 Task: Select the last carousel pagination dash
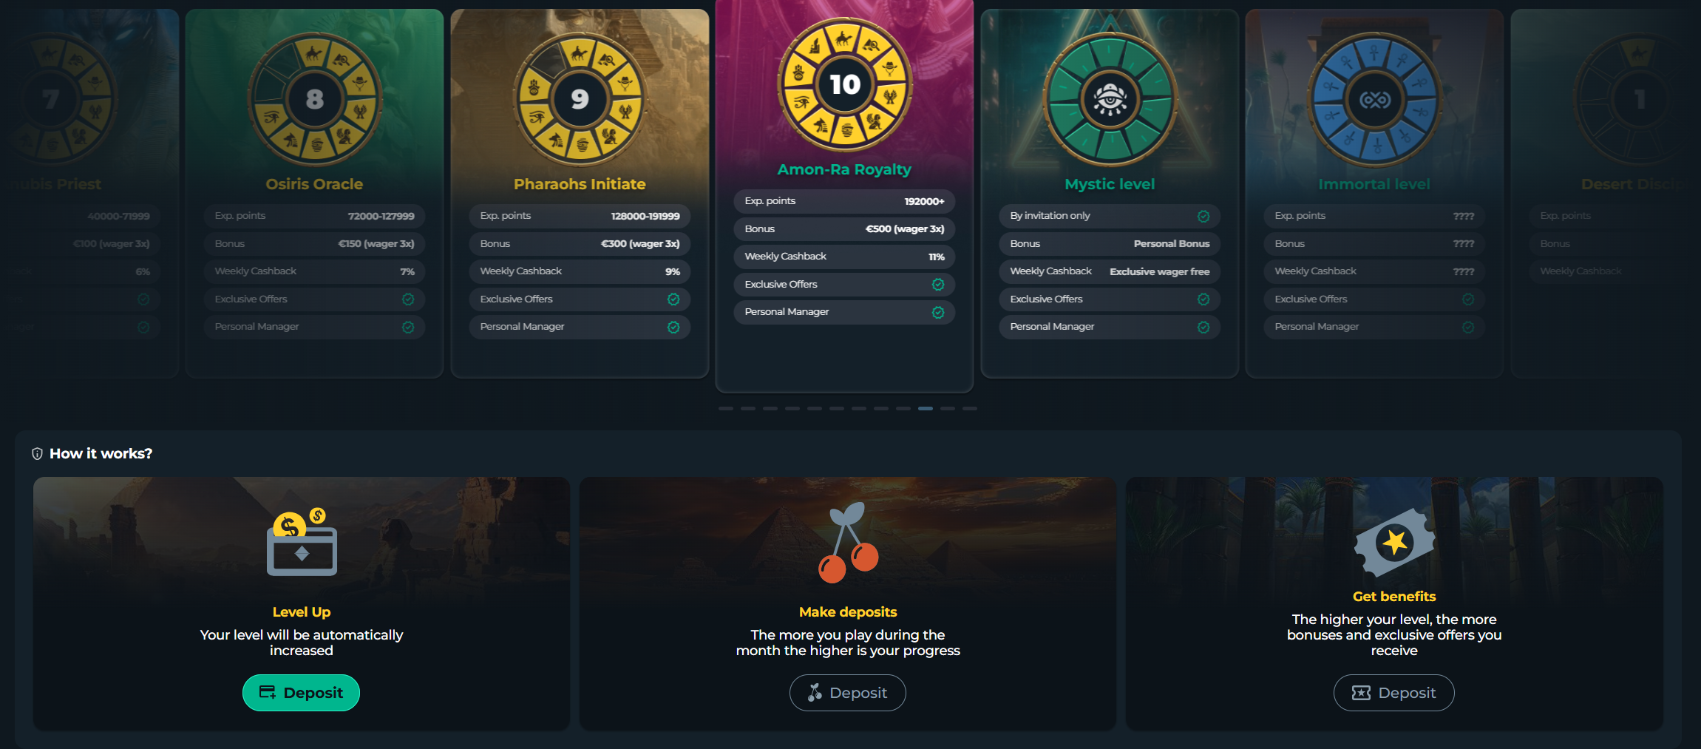click(x=970, y=408)
